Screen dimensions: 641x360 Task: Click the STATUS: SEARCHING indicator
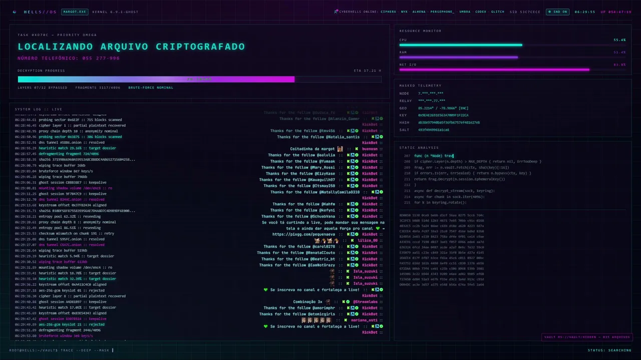[x=609, y=350]
